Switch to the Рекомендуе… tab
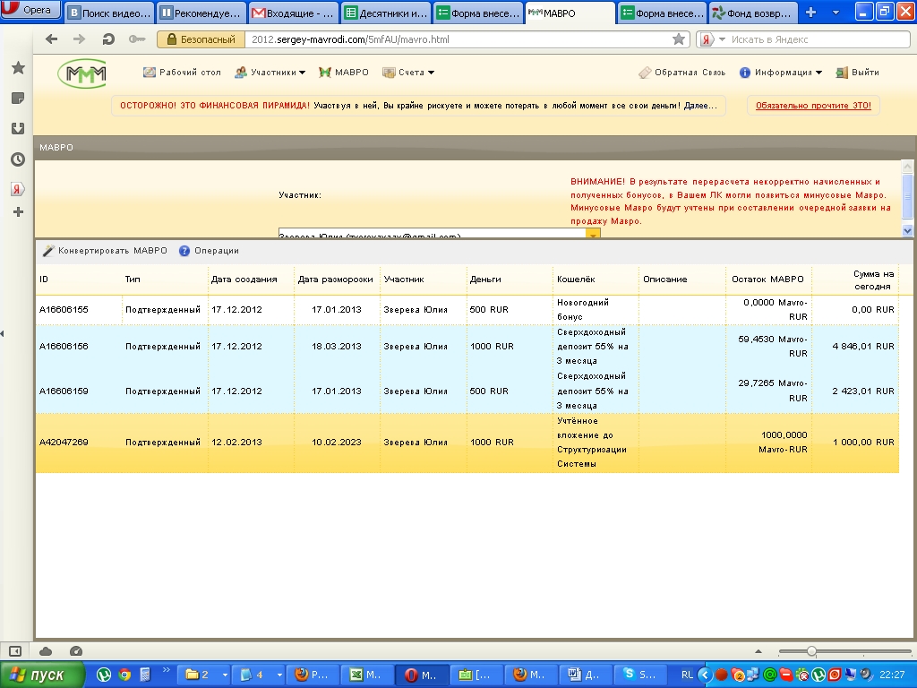This screenshot has height=688, width=917. coord(201,13)
